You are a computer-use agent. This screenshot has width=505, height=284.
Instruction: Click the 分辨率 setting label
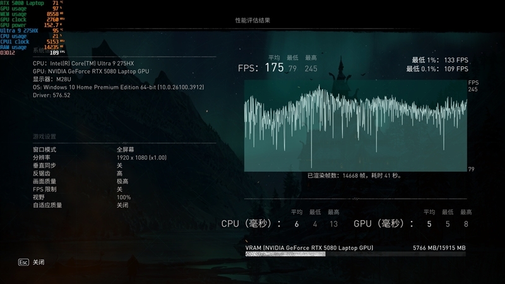coord(42,157)
